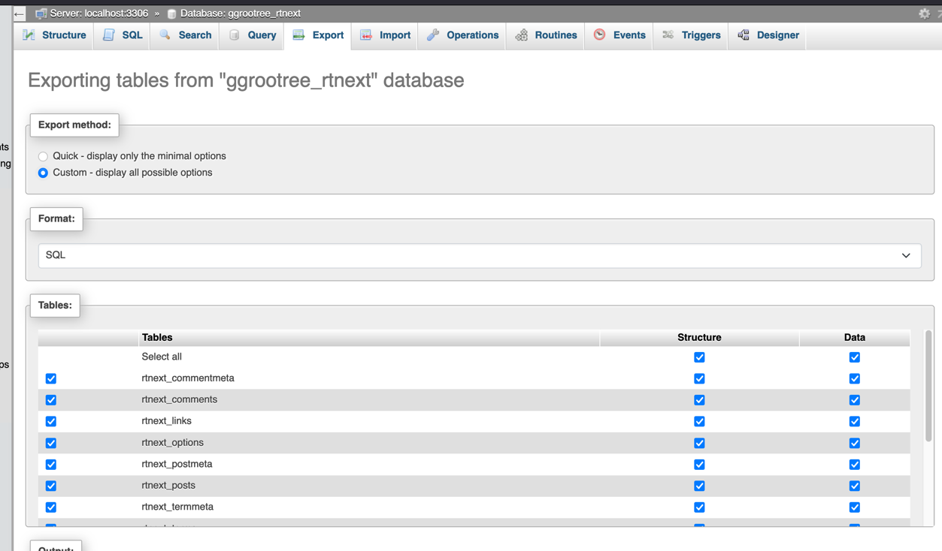
Task: Collapse navigation panel with left arrow
Action: tap(19, 14)
